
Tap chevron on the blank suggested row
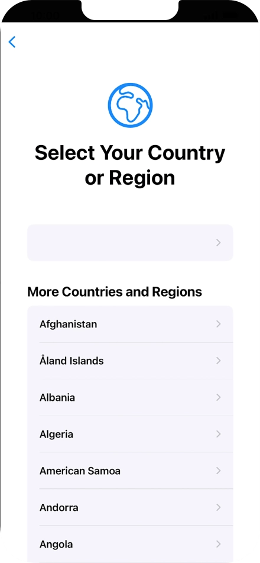[x=219, y=243]
